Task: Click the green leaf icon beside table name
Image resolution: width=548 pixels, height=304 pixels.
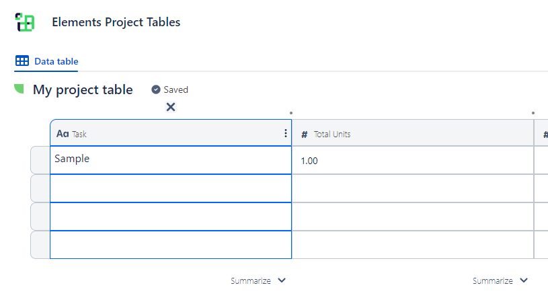Action: click(x=19, y=89)
